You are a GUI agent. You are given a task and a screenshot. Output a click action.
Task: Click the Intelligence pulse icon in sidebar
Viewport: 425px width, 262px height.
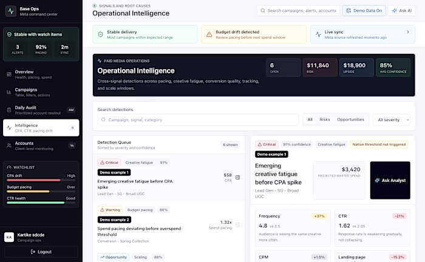tap(9, 128)
